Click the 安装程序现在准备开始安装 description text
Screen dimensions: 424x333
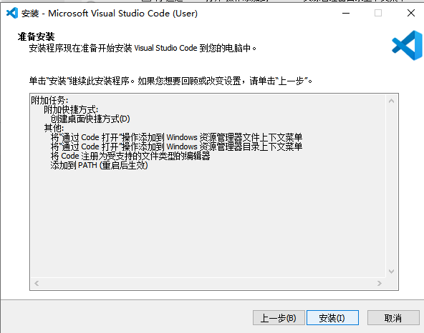tap(143, 48)
